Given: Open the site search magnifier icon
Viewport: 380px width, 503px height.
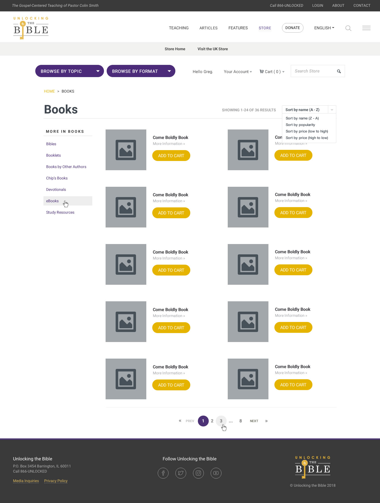Looking at the screenshot, I should tap(348, 28).
